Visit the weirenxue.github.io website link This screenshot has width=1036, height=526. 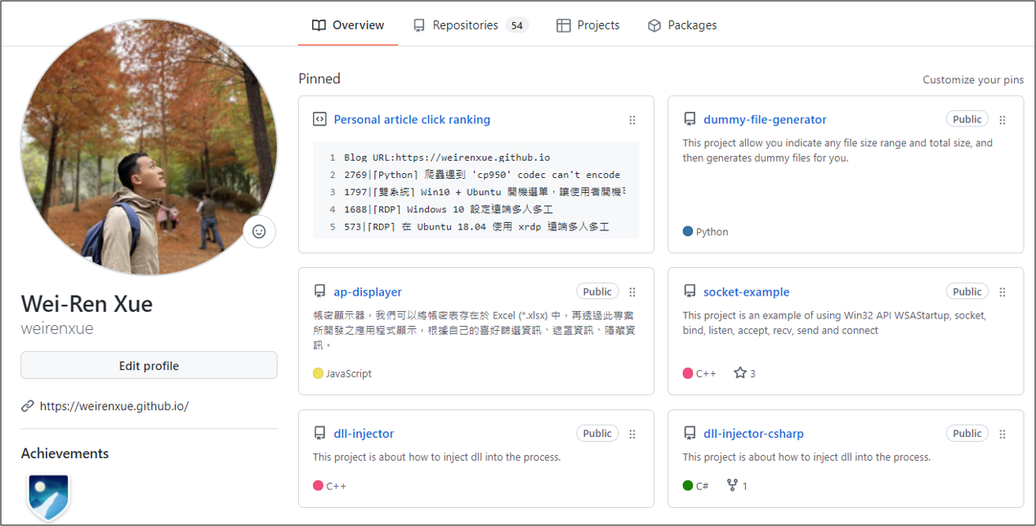(114, 406)
